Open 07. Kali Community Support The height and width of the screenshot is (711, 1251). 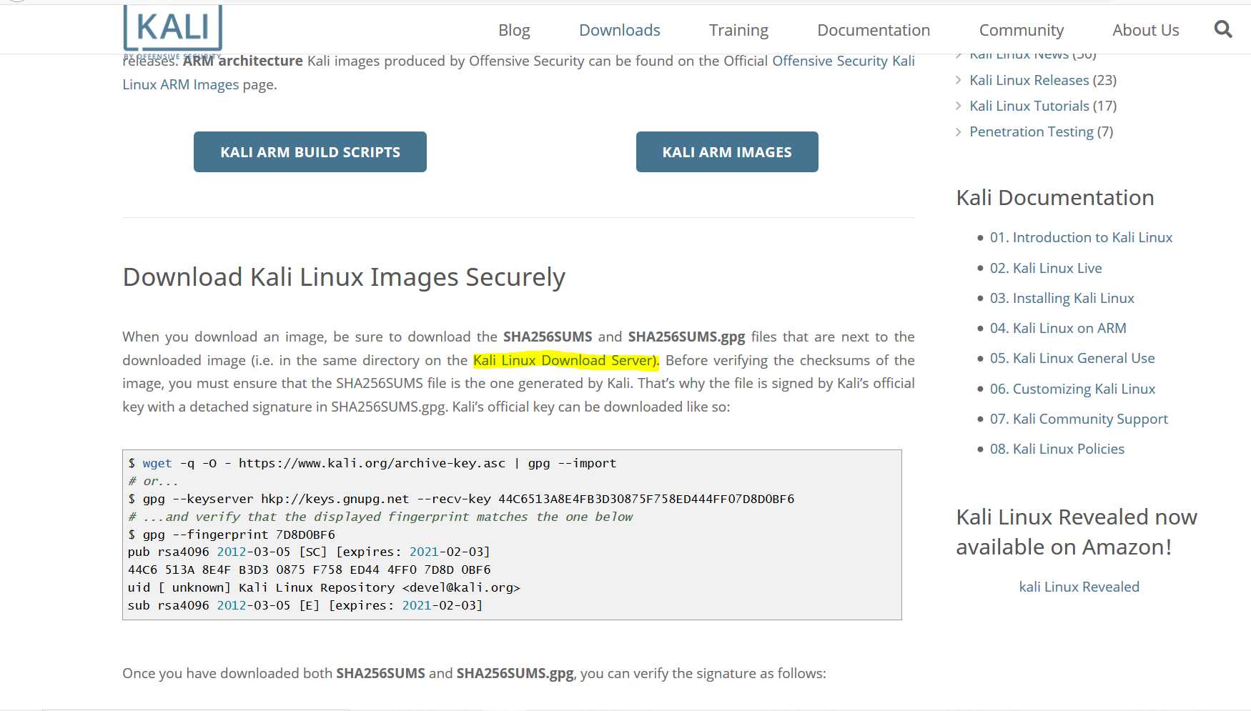point(1079,419)
